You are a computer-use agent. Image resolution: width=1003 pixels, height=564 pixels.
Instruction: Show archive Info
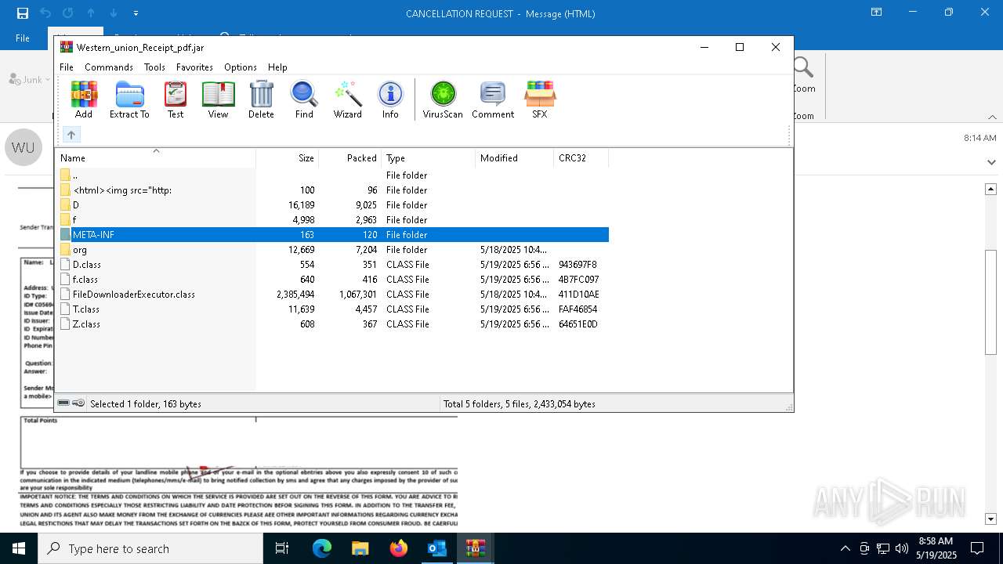pyautogui.click(x=390, y=99)
